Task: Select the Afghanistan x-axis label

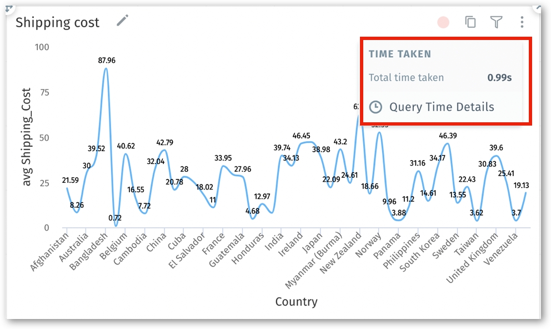Action: click(50, 252)
